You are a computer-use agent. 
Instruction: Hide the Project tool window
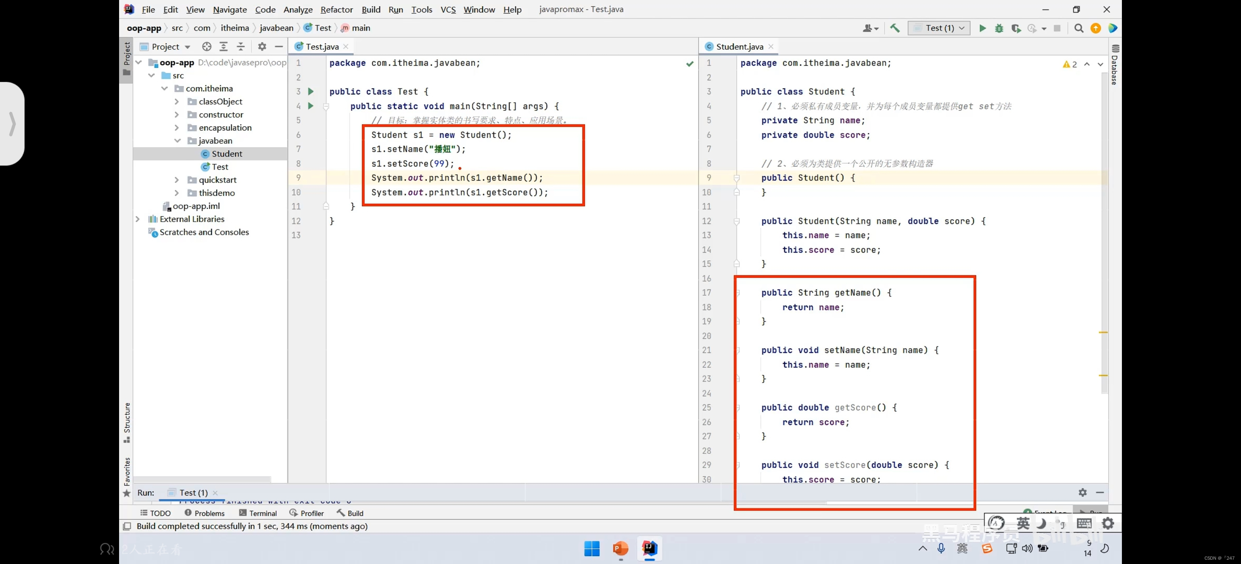pos(279,46)
